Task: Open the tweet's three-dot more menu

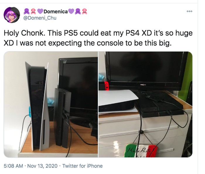Action: [189, 11]
